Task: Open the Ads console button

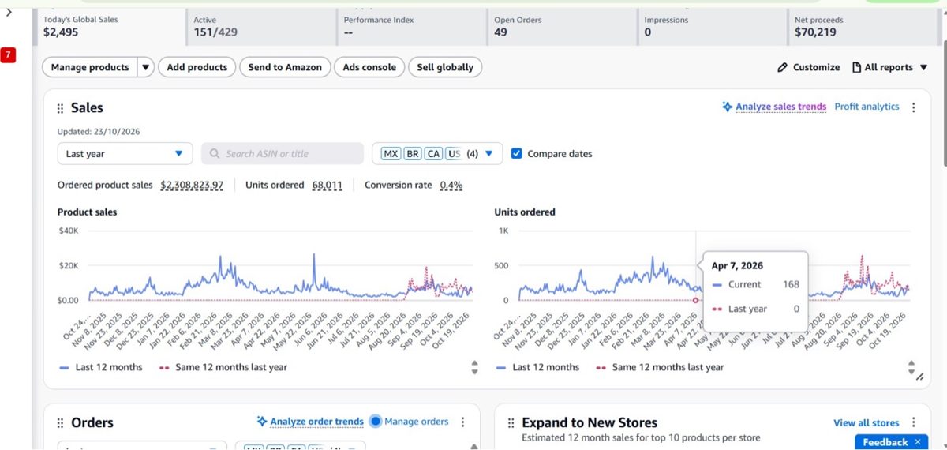Action: tap(369, 68)
